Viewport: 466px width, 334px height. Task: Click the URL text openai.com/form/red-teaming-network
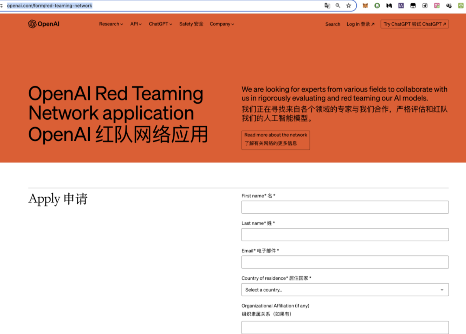[x=49, y=5]
